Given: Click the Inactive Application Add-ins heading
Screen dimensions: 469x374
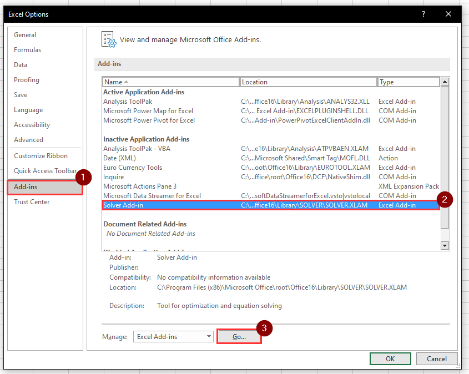Looking at the screenshot, I should (147, 139).
